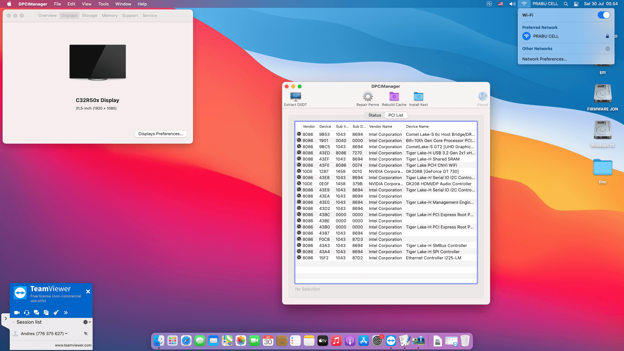Click the Rebuild Cache icon
624x351 pixels.
click(x=394, y=97)
